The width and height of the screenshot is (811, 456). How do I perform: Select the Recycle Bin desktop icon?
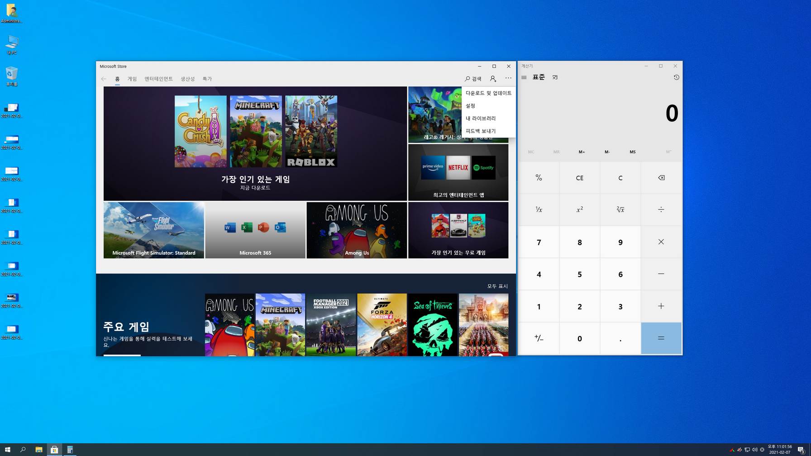12,76
